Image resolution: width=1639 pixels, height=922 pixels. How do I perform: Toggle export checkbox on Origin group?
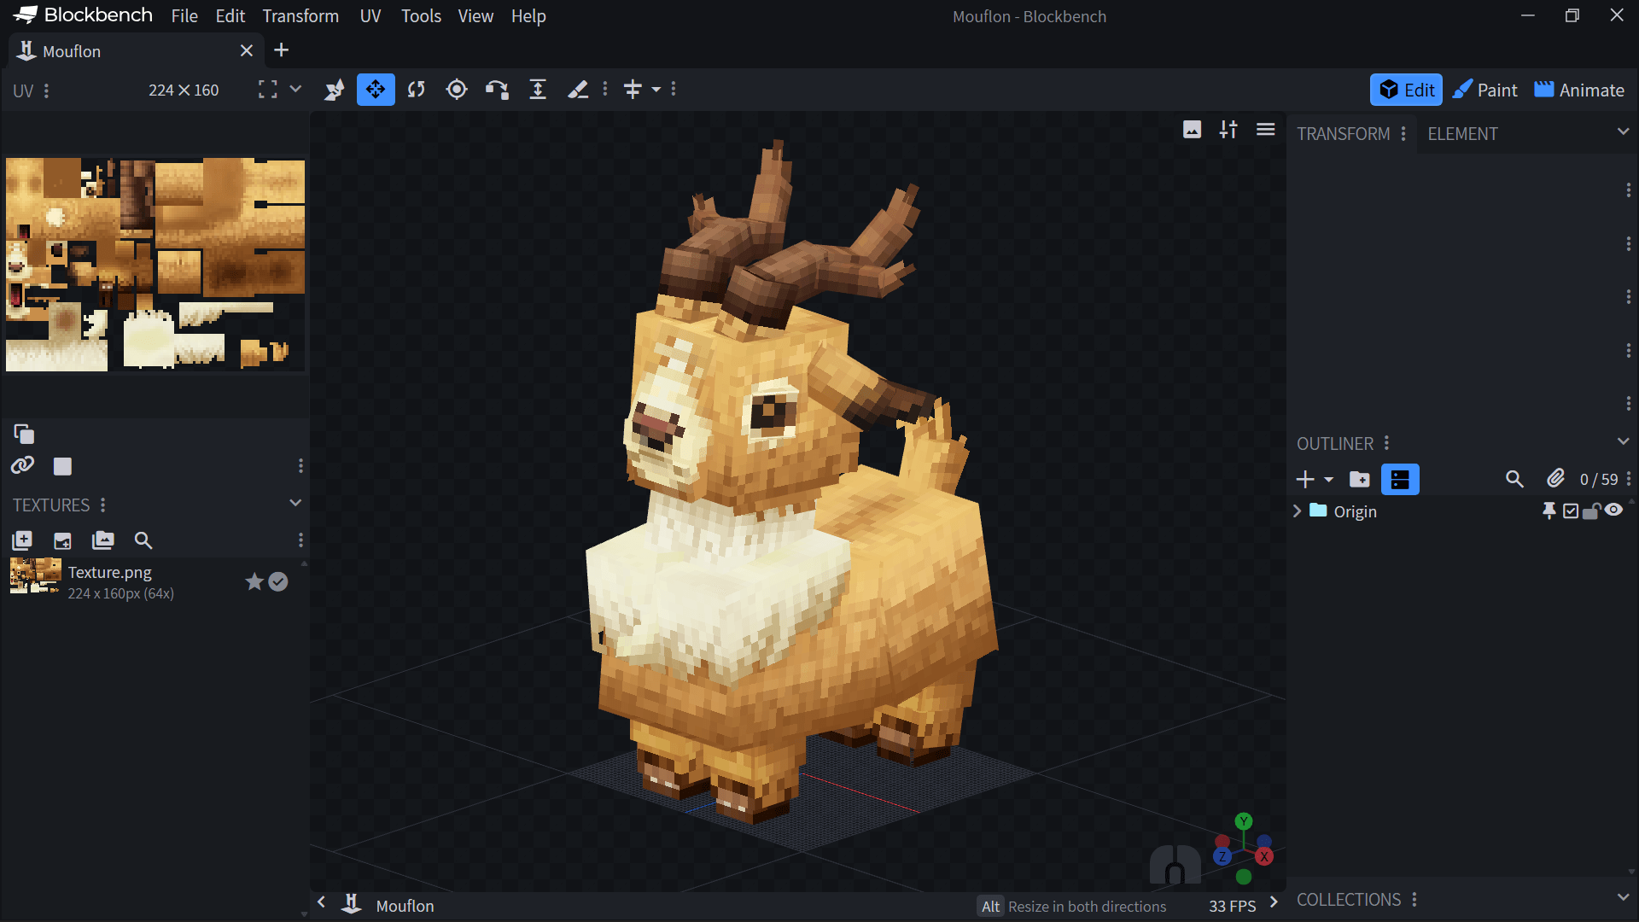click(1571, 511)
